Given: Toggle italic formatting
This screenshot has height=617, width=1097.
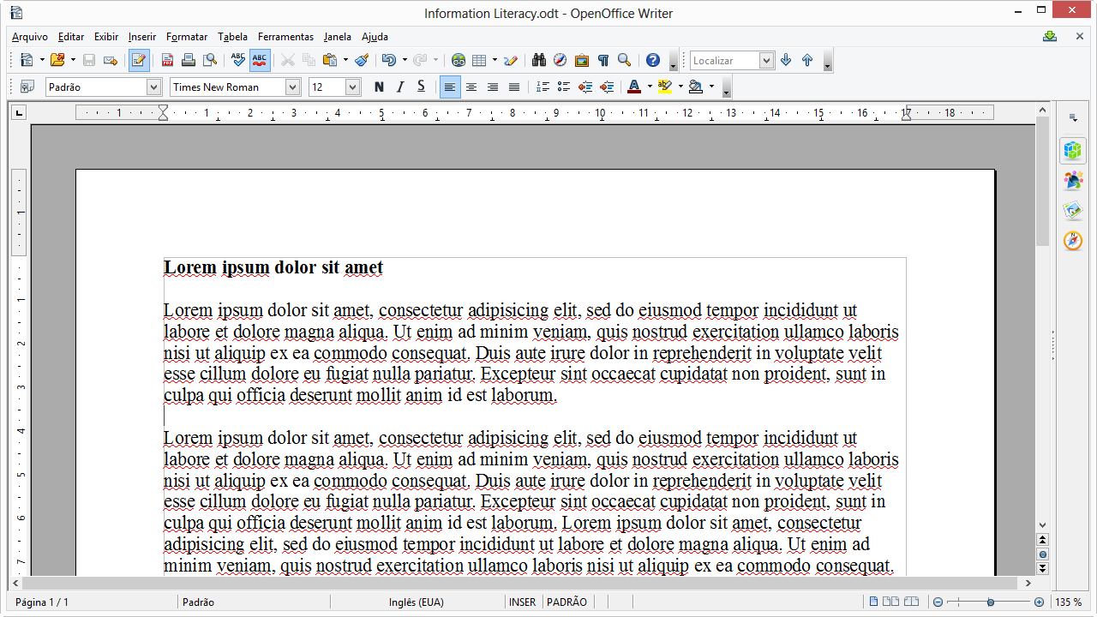Looking at the screenshot, I should tap(399, 87).
